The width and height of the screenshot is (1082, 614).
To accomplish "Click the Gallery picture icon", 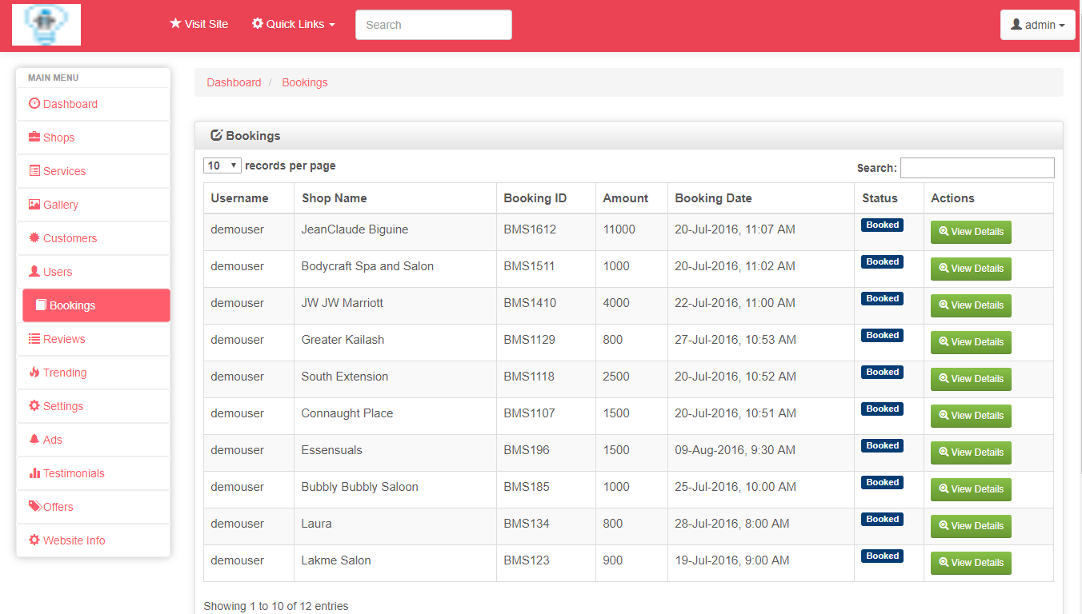I will click(x=34, y=205).
